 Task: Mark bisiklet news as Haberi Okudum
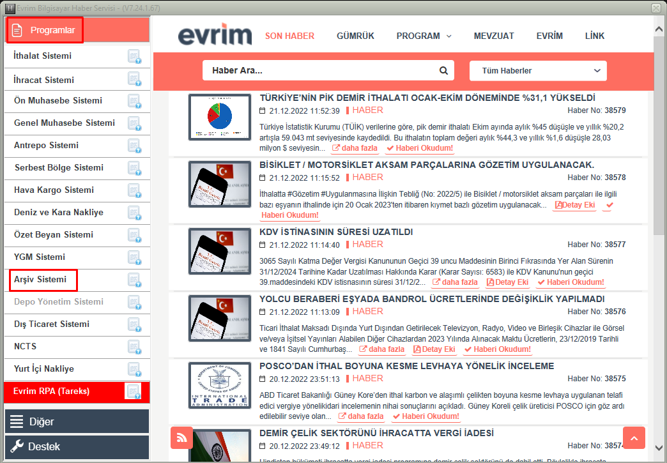[x=289, y=215]
